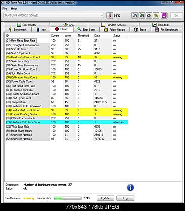Click the blue information icon
This screenshot has width=185, height=211.
130,187
